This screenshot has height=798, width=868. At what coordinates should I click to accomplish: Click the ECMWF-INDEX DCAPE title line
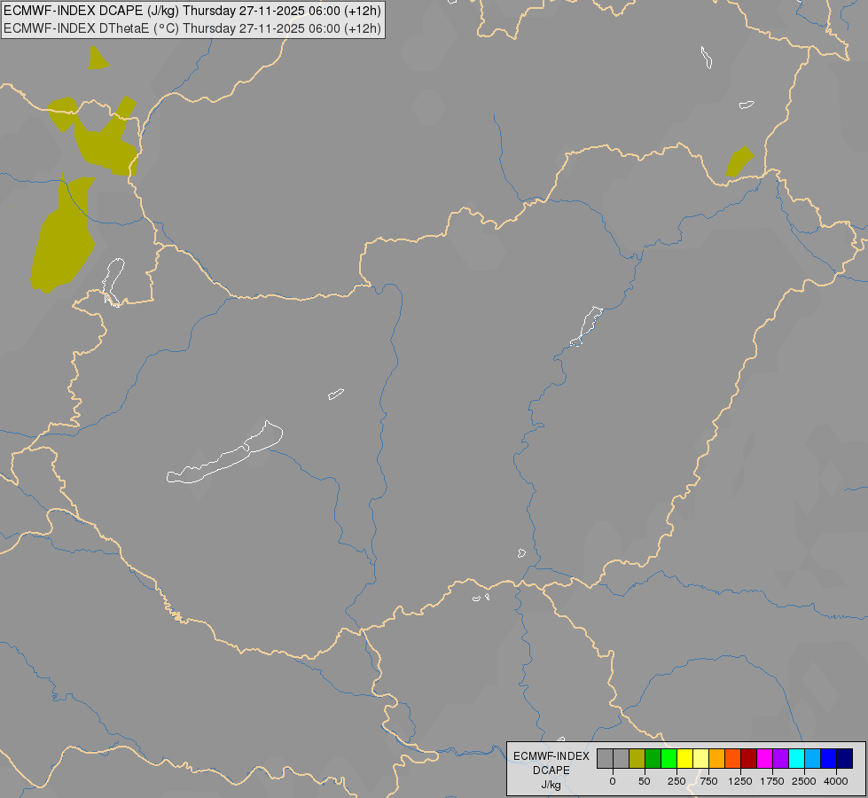click(192, 11)
